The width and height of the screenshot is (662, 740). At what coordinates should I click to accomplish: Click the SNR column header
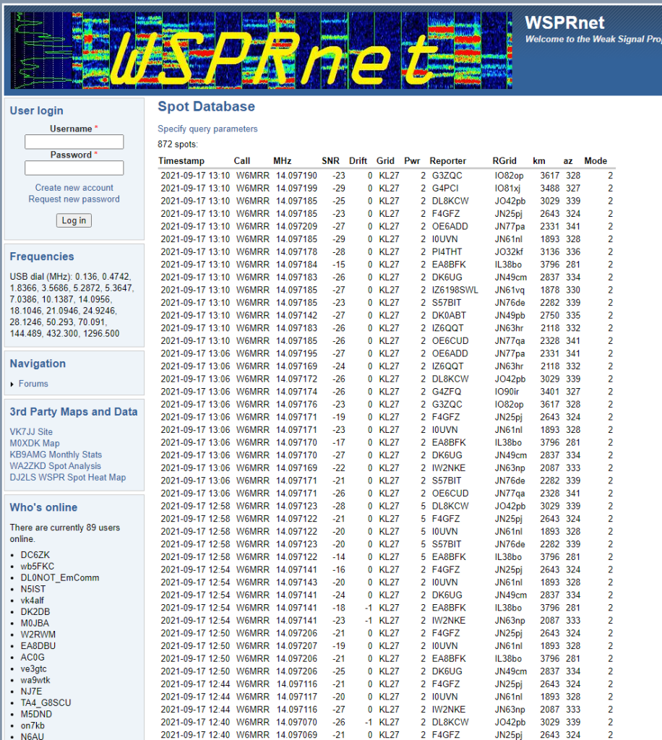click(x=330, y=161)
